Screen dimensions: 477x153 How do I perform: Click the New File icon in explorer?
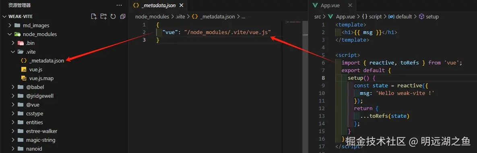[94, 16]
